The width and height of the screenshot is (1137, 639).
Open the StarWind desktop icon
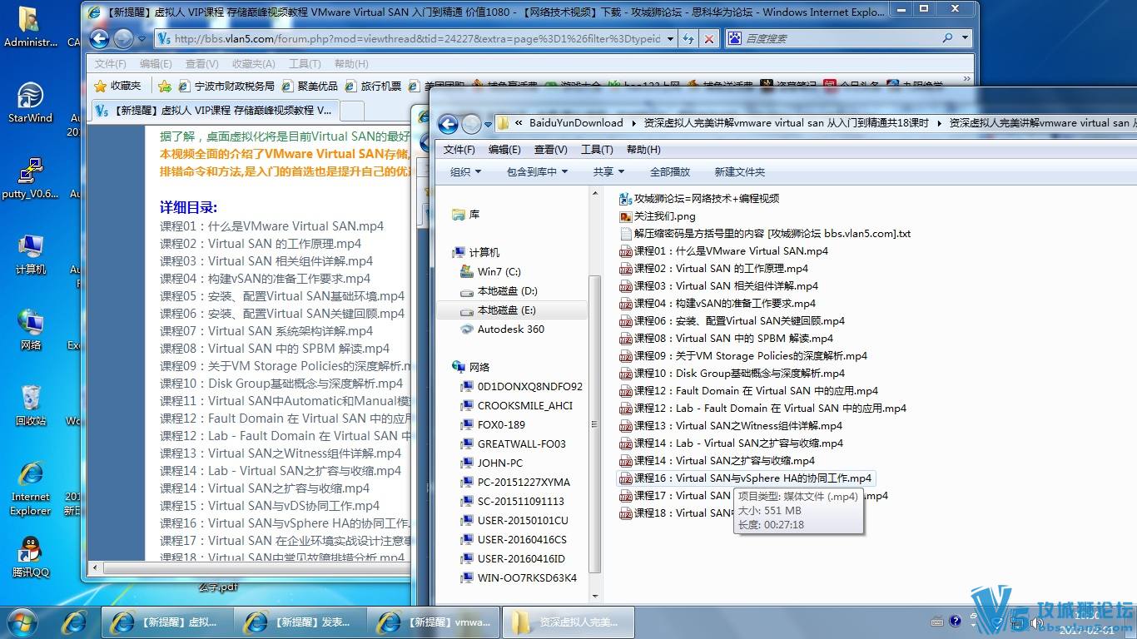[x=30, y=103]
